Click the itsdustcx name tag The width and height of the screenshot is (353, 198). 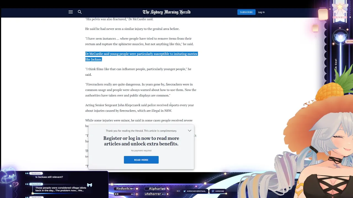coord(124,189)
